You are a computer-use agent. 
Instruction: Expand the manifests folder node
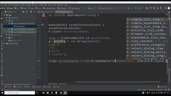7,18
